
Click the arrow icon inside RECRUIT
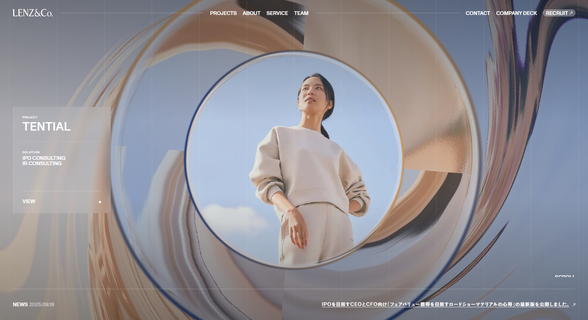tap(571, 13)
